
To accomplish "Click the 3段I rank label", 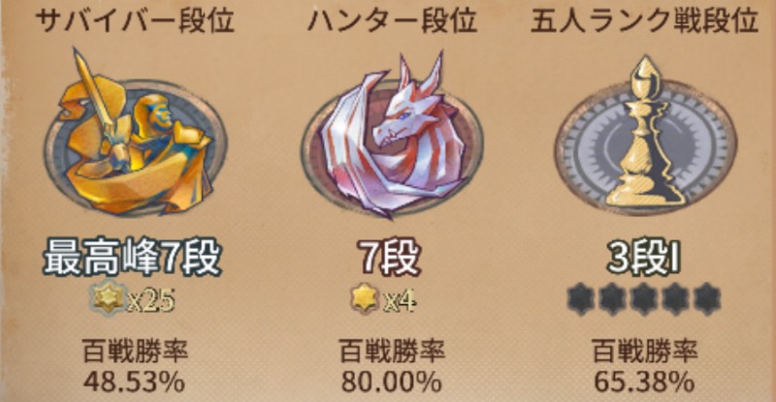I will pyautogui.click(x=643, y=258).
